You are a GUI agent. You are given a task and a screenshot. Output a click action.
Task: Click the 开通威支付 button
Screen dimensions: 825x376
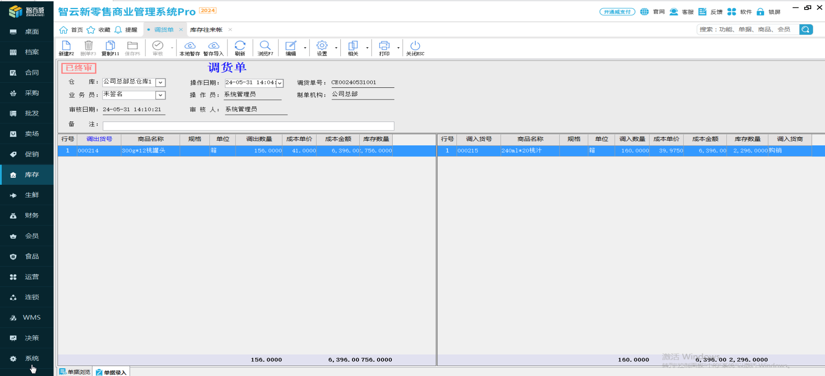point(617,12)
